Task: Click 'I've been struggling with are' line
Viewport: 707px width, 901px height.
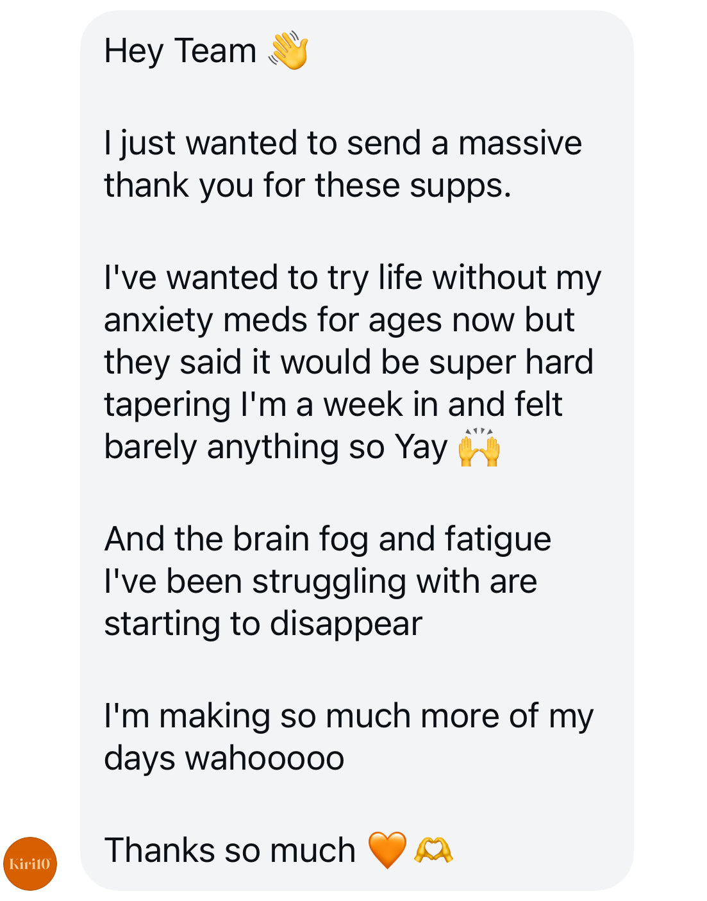Action: tap(320, 582)
